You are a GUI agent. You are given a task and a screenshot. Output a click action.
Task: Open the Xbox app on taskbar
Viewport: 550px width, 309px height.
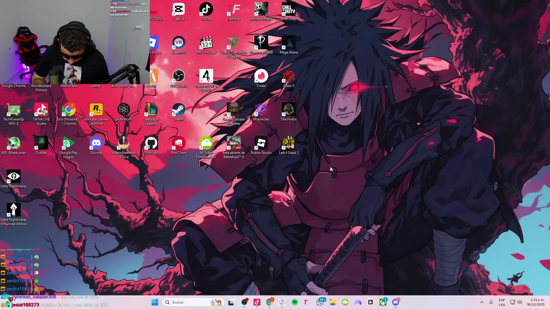[383, 302]
